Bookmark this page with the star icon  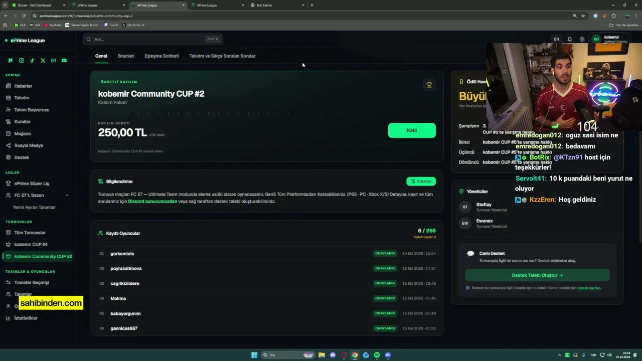click(583, 16)
